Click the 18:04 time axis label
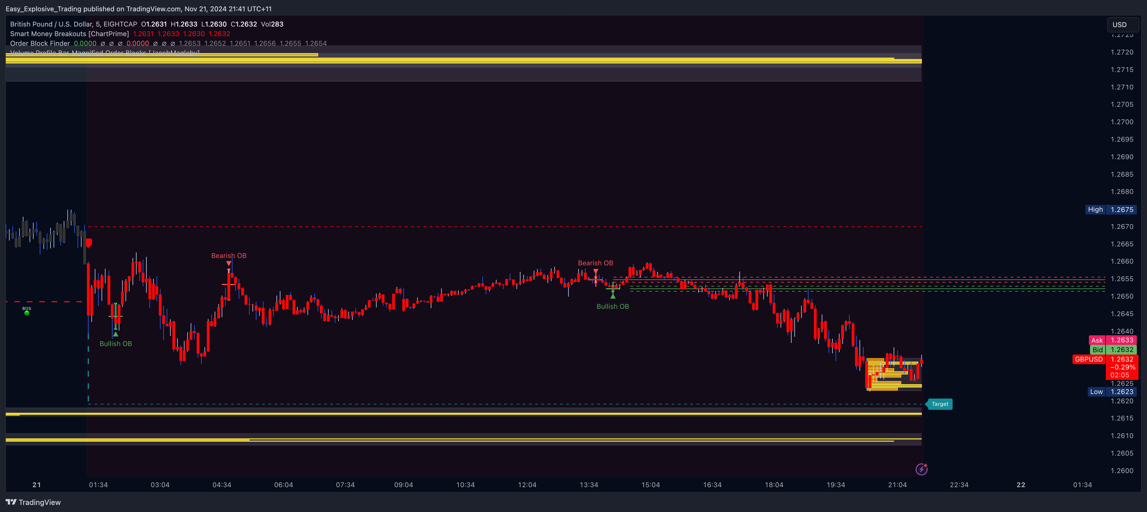 point(774,485)
